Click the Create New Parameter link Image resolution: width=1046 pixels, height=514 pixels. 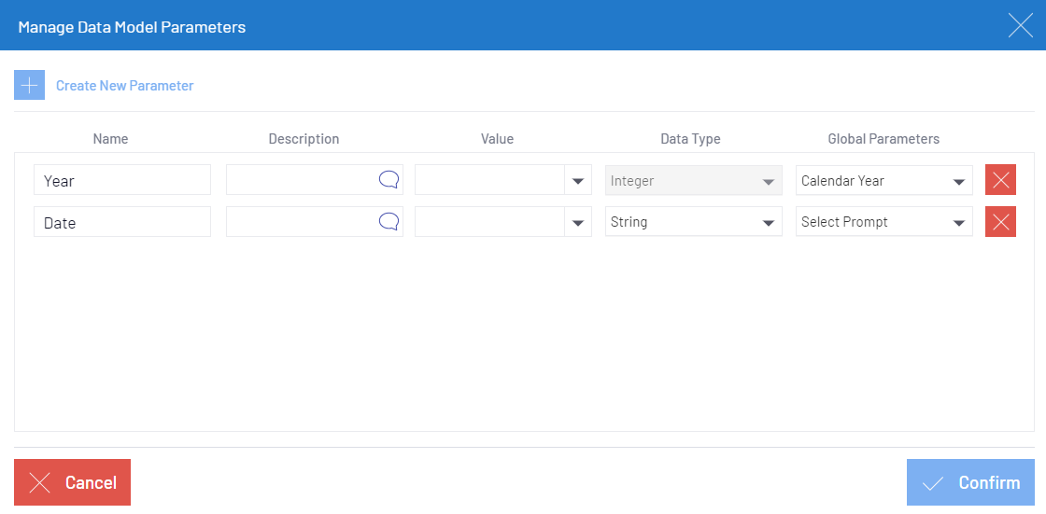[x=124, y=86]
